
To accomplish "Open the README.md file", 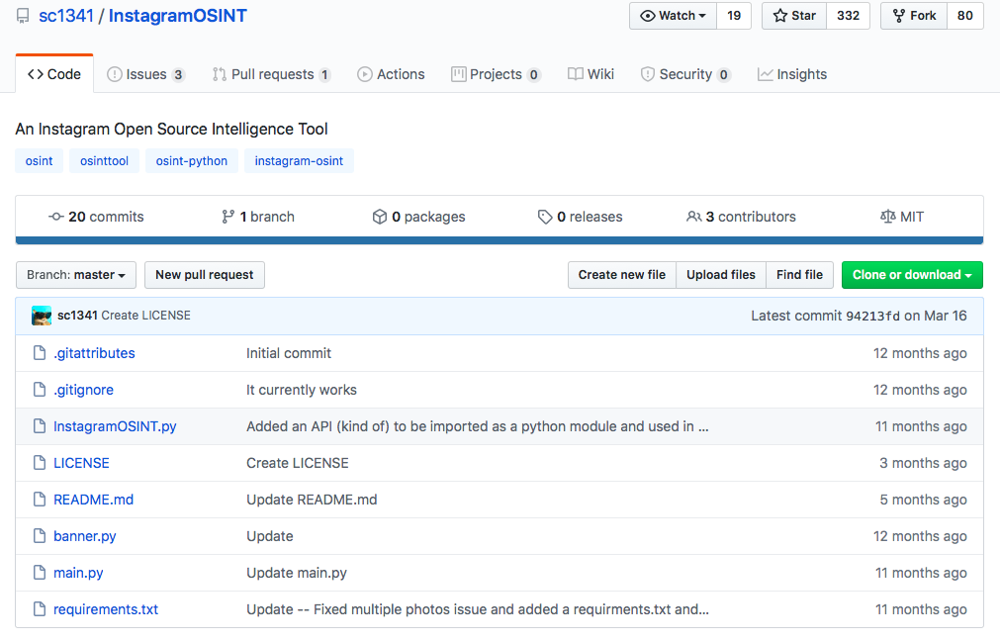I will click(93, 500).
